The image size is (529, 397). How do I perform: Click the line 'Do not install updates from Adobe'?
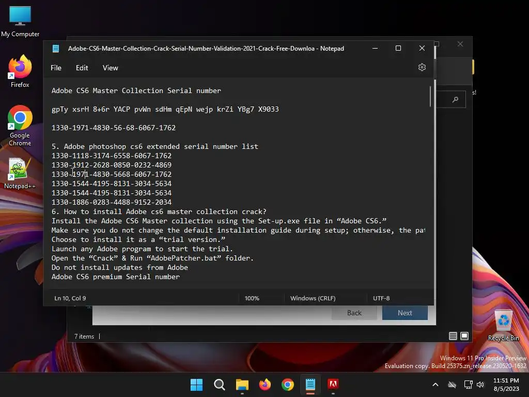(x=120, y=268)
